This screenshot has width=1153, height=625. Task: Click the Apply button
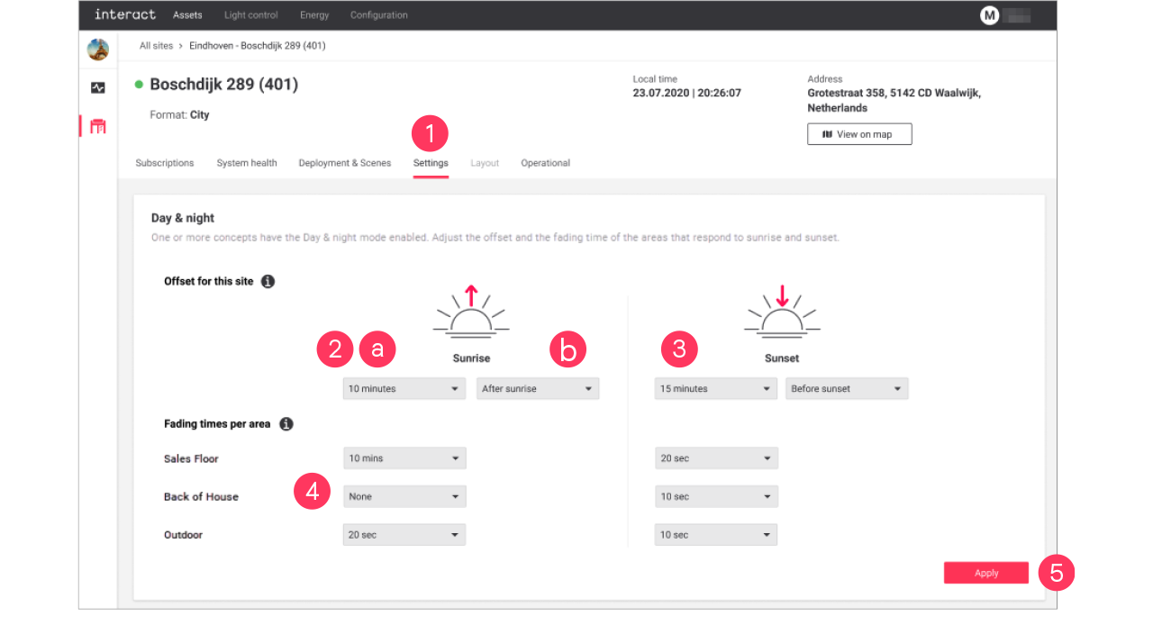point(985,573)
